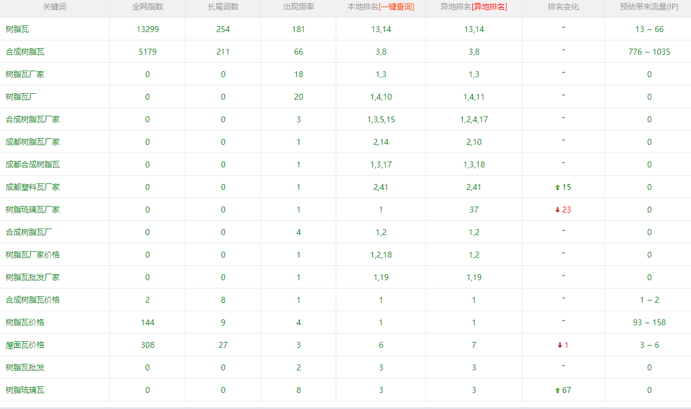Click the 排名变化 column header
The height and width of the screenshot is (409, 691).
[x=563, y=7]
